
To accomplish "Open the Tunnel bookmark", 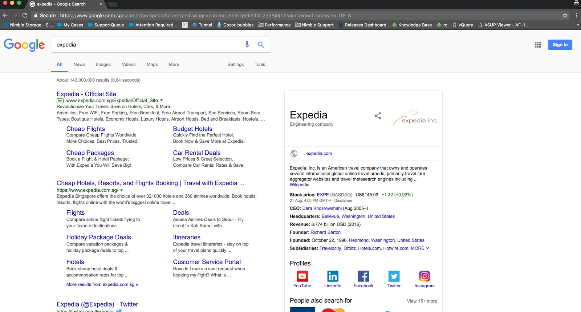I will (202, 25).
